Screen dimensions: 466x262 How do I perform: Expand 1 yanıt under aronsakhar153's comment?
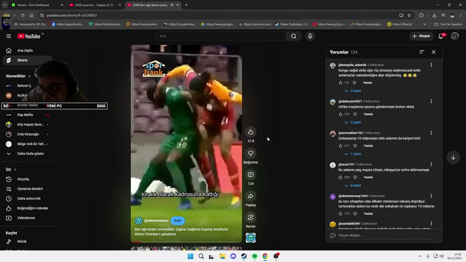tap(352, 154)
